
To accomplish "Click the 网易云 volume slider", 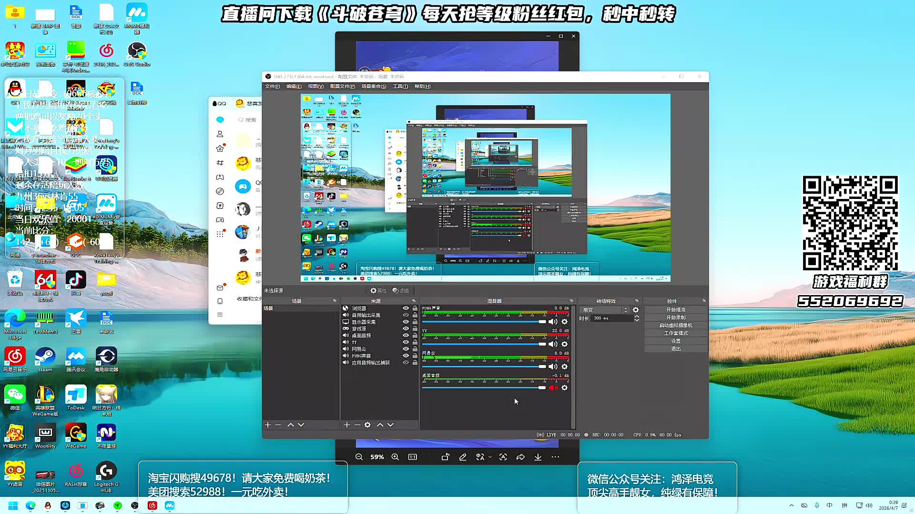I will point(484,366).
